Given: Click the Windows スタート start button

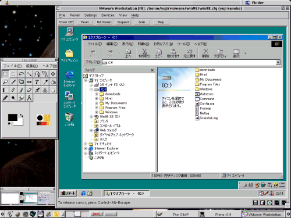Looking at the screenshot, I should (68, 193).
